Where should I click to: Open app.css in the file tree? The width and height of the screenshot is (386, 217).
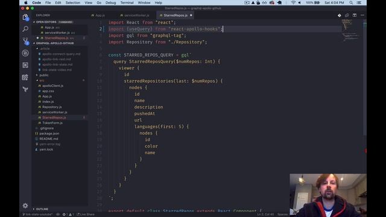coord(48,91)
